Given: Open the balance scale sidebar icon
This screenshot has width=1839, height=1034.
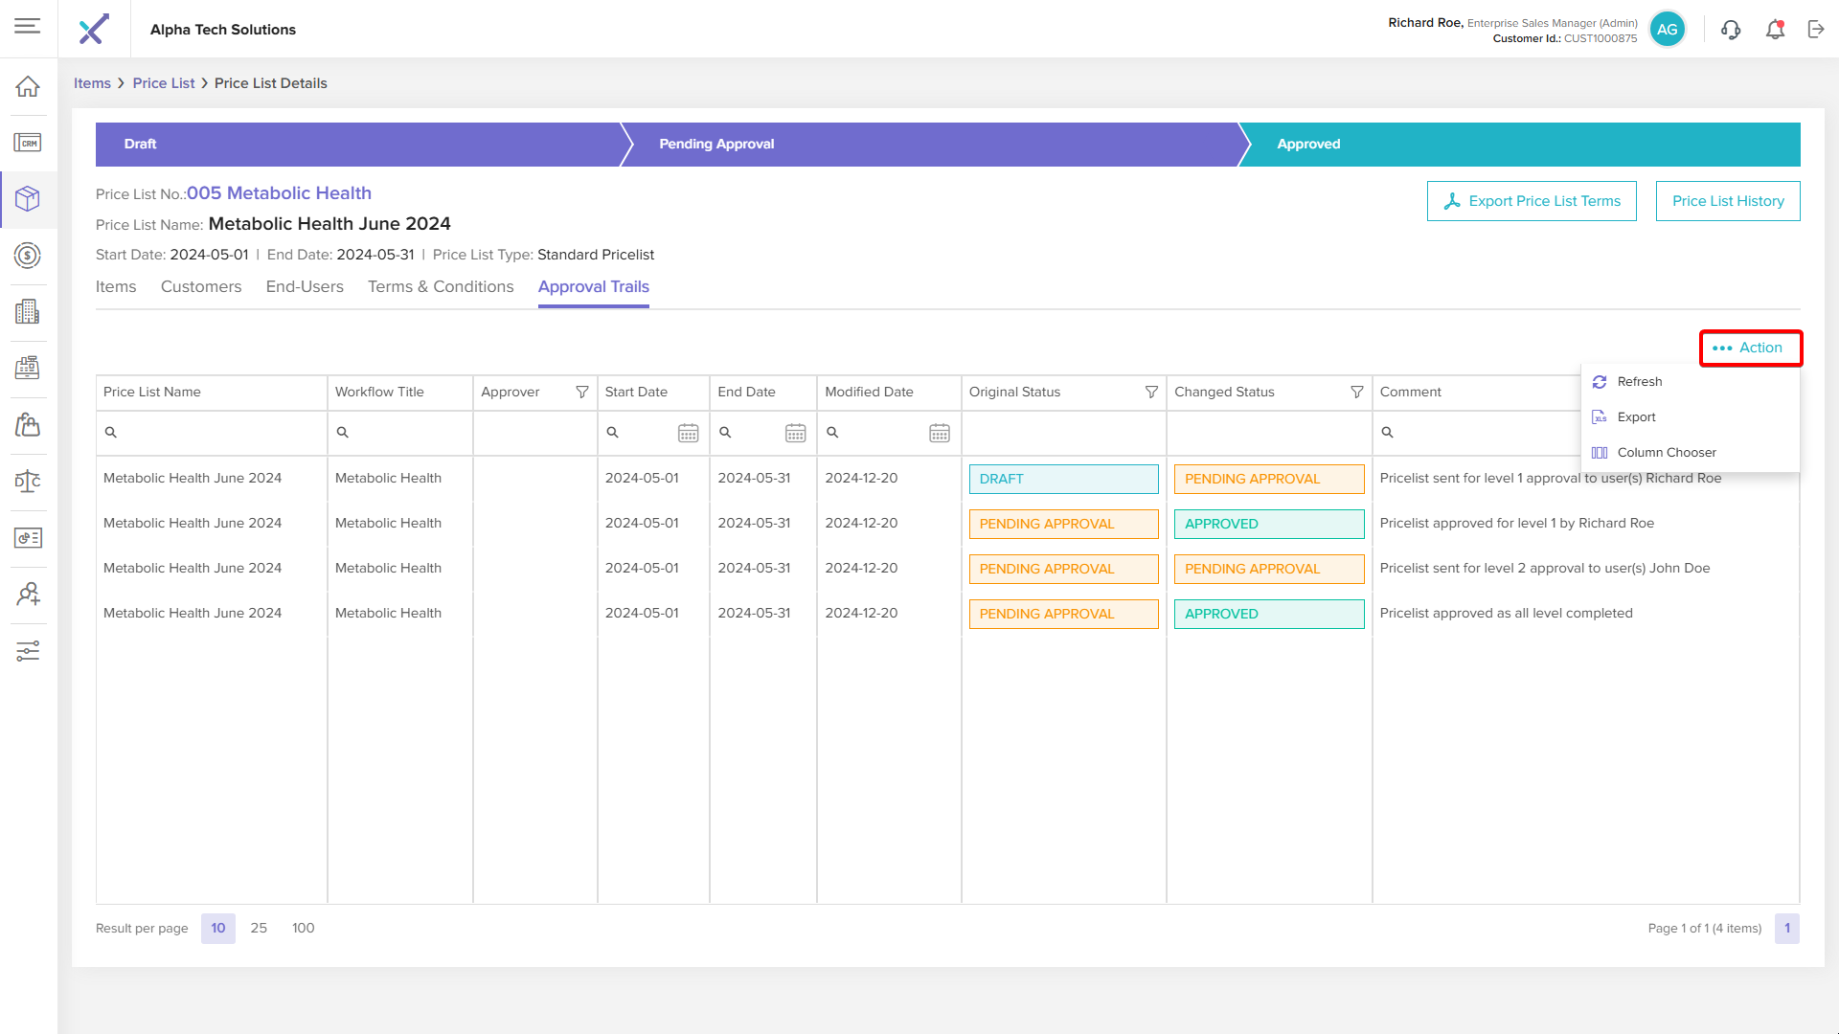Looking at the screenshot, I should pyautogui.click(x=28, y=482).
